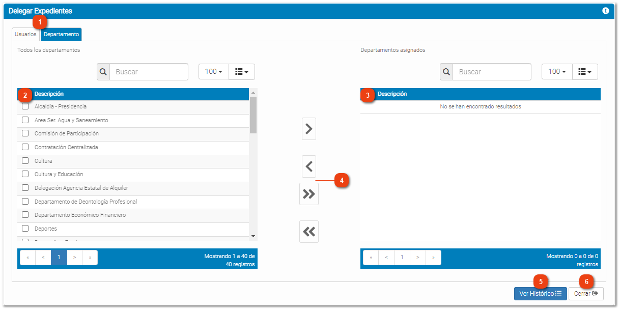Open the 100 page-size dropdown on left
620x310 pixels.
tap(214, 72)
